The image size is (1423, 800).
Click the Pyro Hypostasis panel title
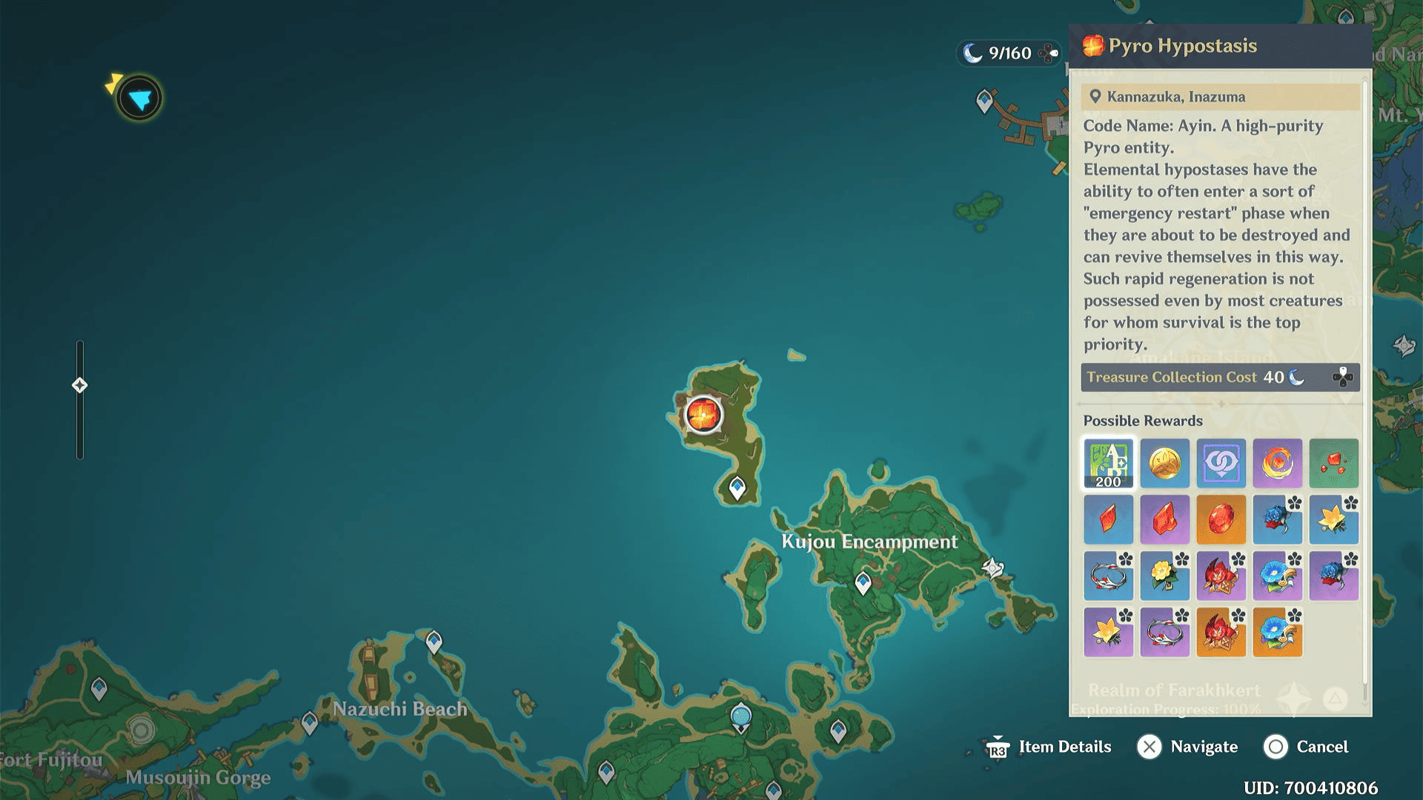coord(1183,46)
